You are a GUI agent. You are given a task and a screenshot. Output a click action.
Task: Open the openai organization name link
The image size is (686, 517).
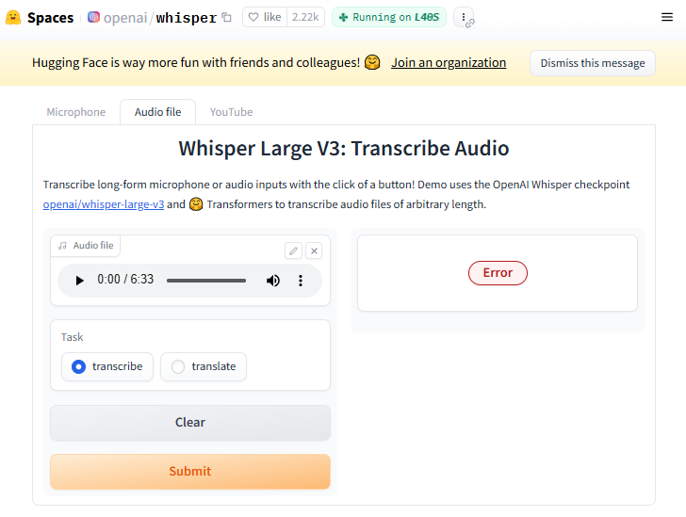coord(125,18)
